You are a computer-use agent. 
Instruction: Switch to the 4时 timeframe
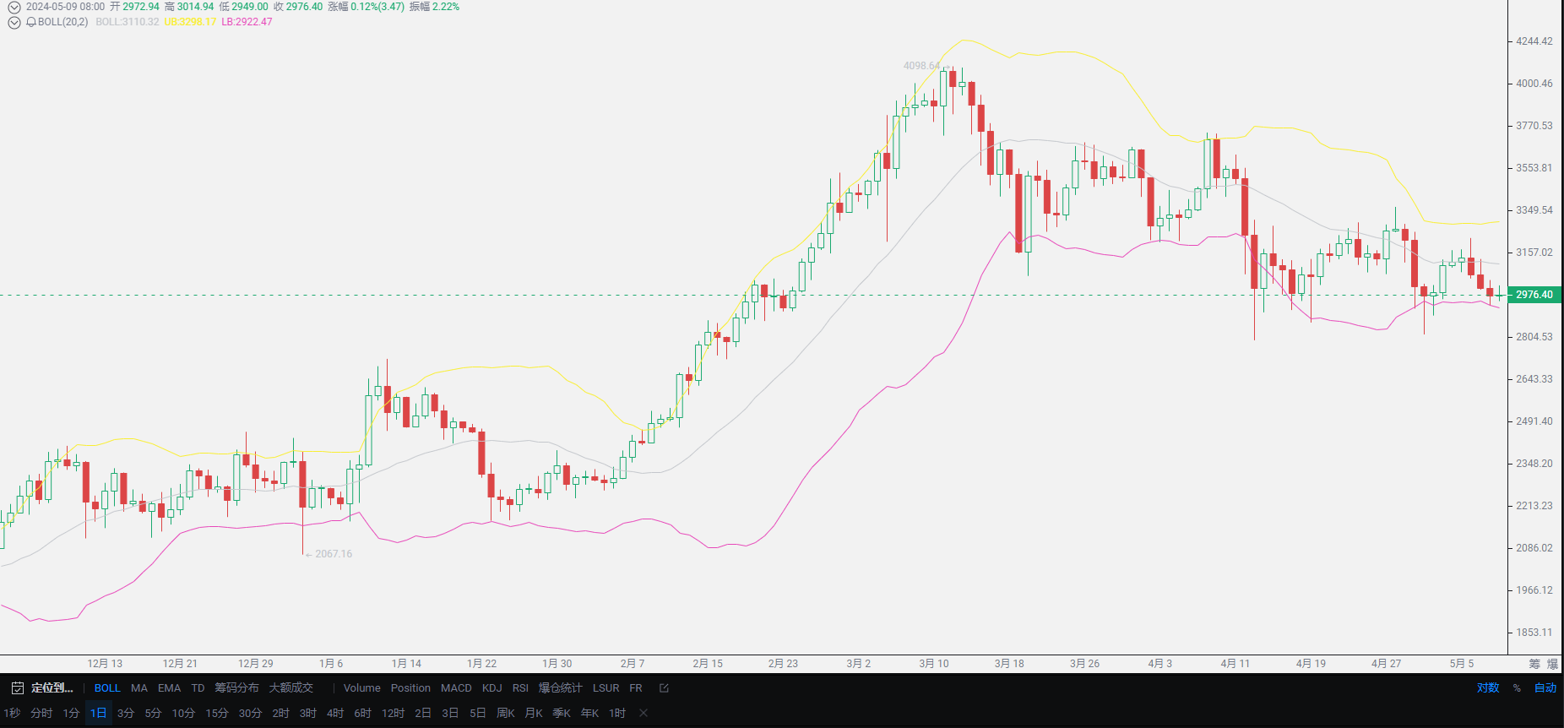pyautogui.click(x=335, y=714)
